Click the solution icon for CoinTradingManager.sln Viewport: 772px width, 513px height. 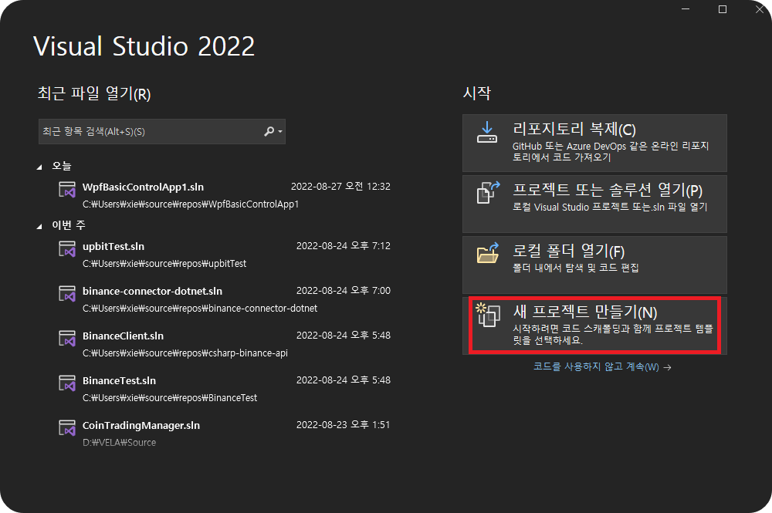pos(67,428)
